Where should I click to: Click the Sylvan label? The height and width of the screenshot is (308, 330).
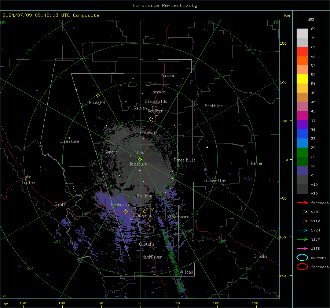pyautogui.click(x=140, y=108)
